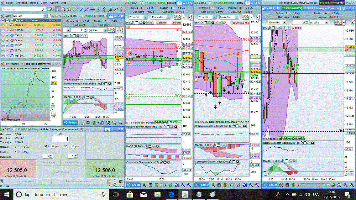
Task: Open the Fichier menu
Action: 10,3
